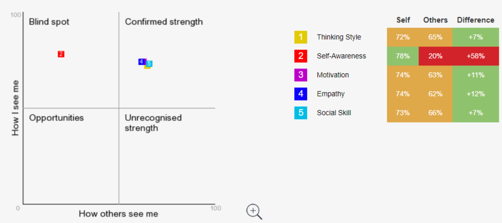This screenshot has width=502, height=223.
Task: Click the Others column header
Action: (435, 20)
